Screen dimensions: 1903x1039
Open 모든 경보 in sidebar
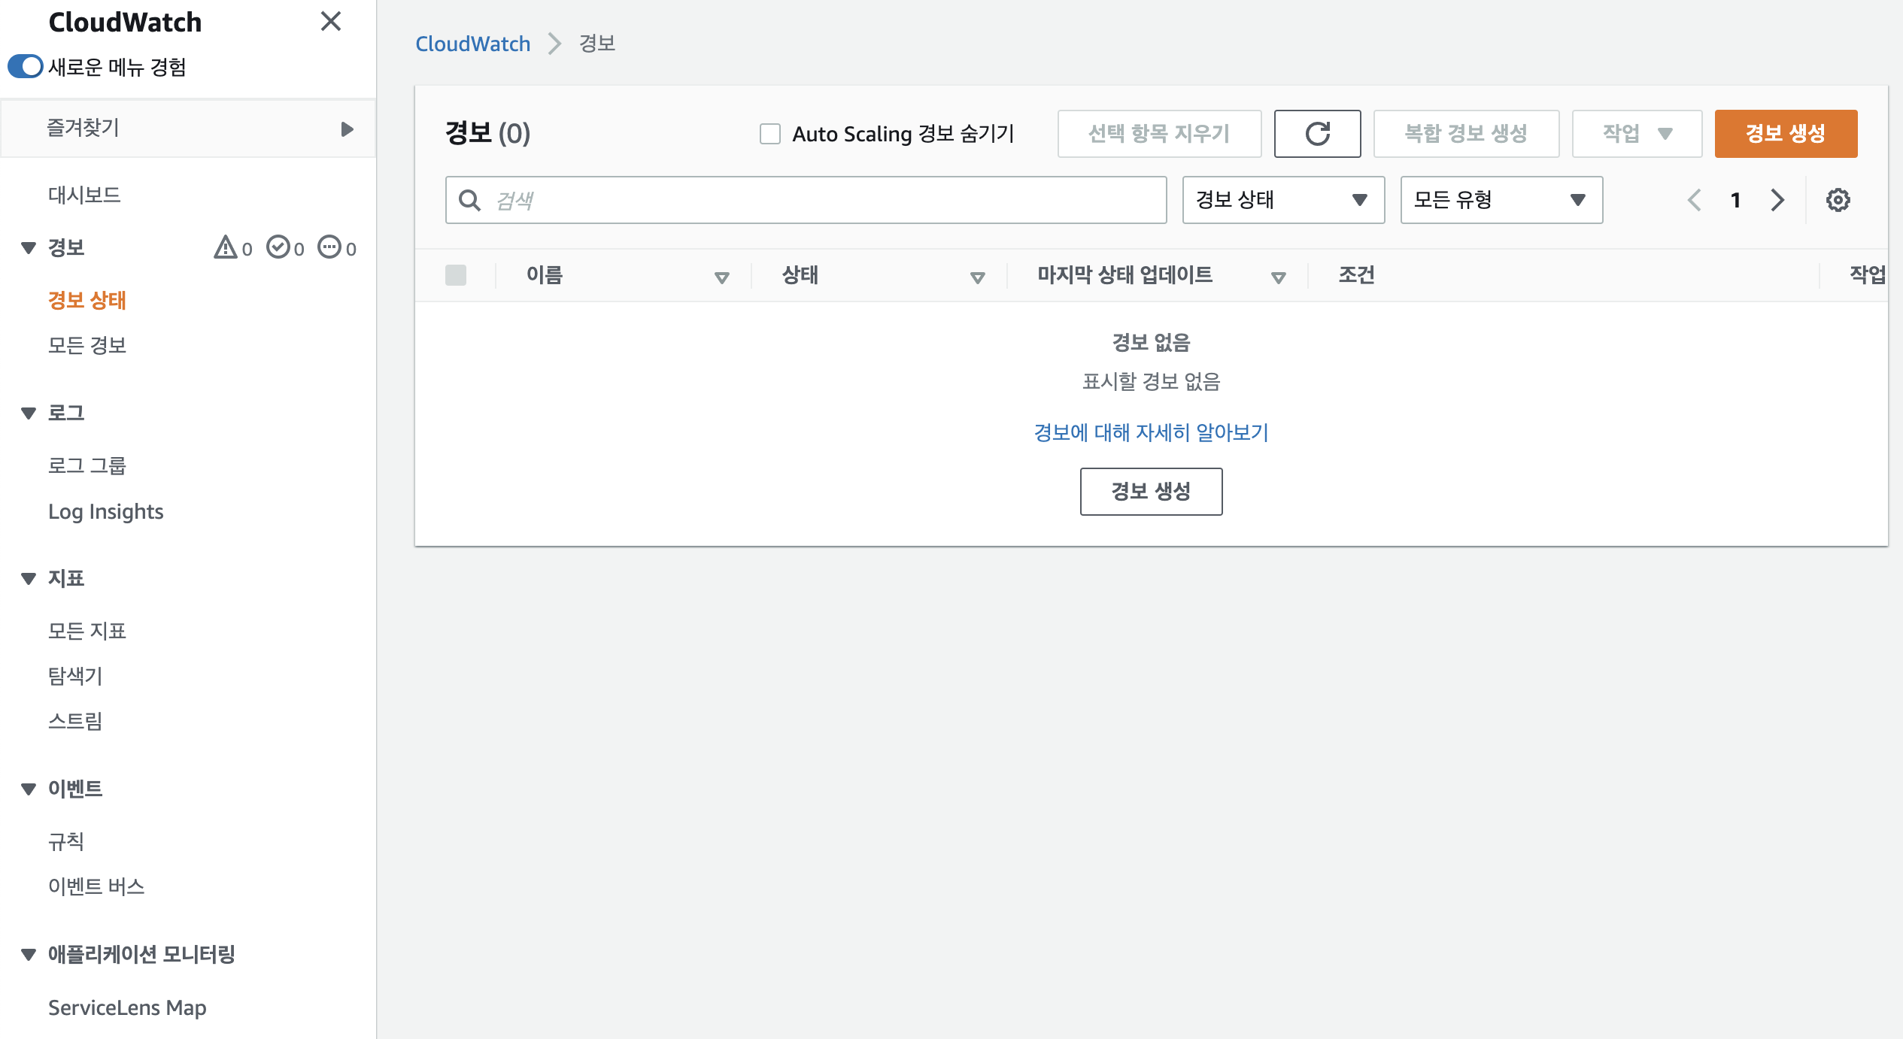coord(87,345)
